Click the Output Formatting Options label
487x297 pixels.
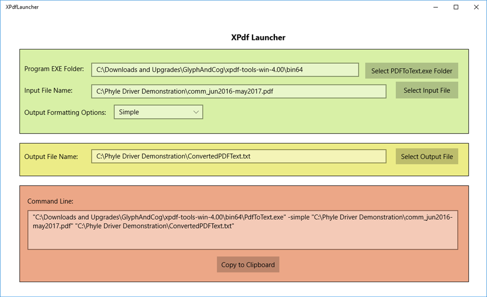65,112
